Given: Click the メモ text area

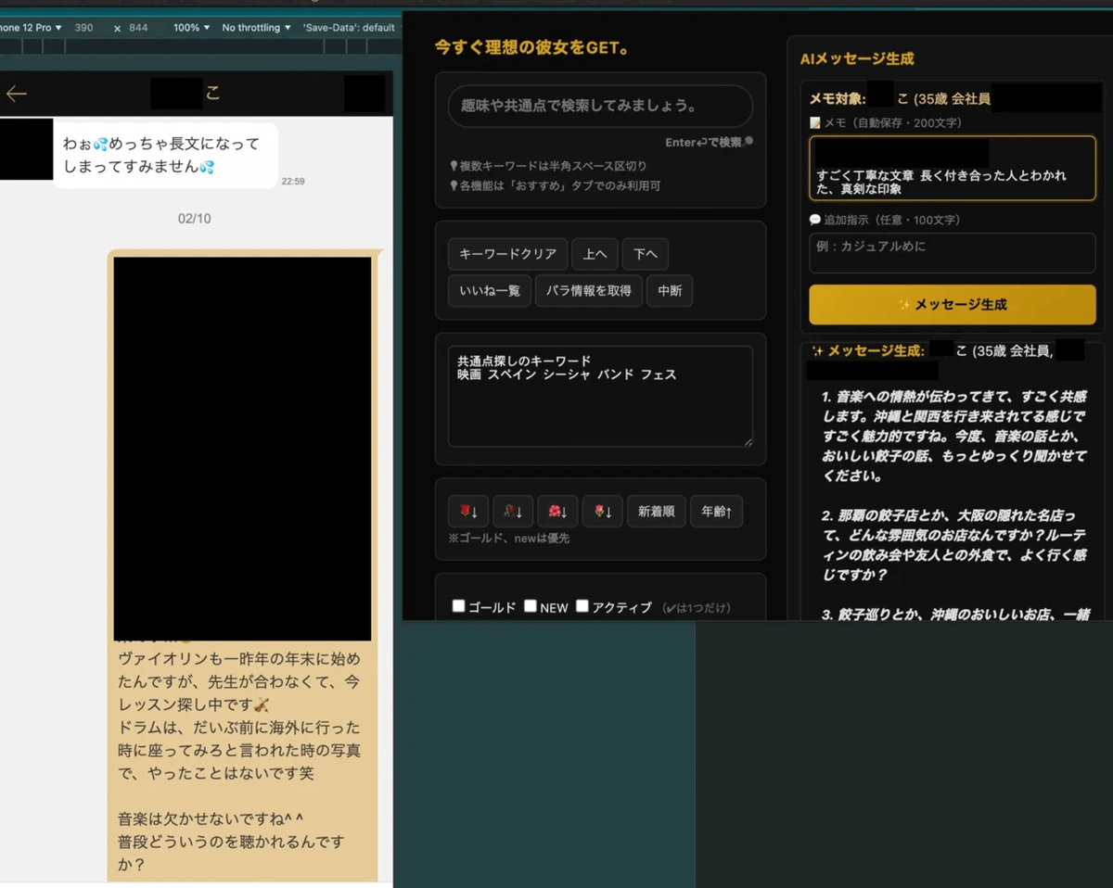Looking at the screenshot, I should pyautogui.click(x=953, y=168).
